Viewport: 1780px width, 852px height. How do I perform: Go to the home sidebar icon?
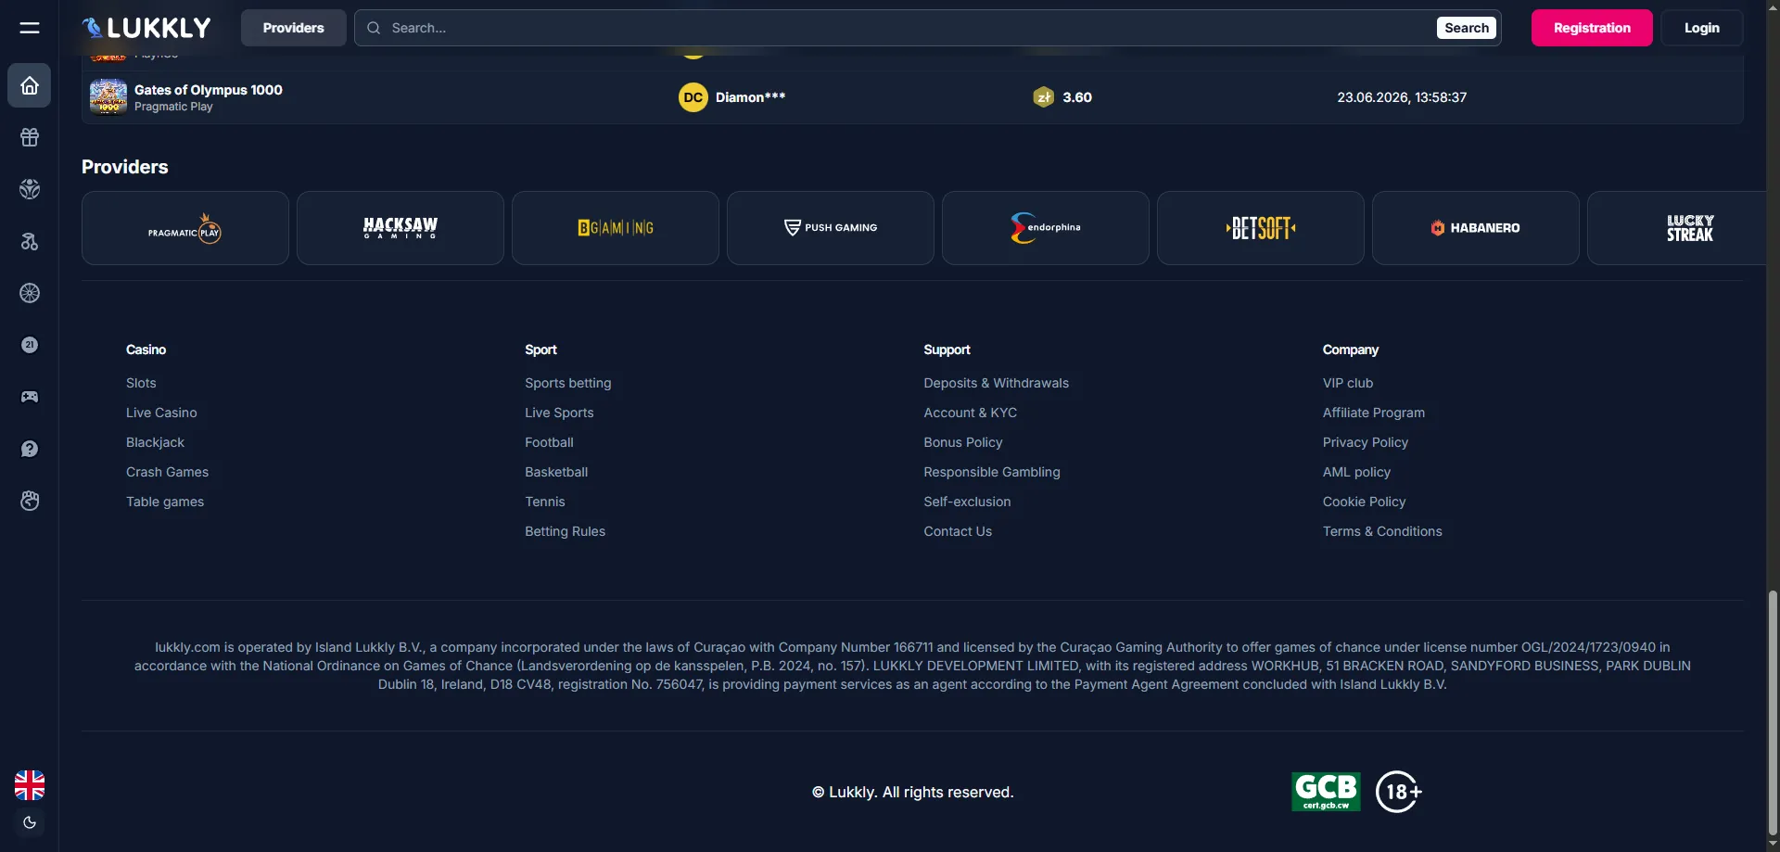click(30, 85)
